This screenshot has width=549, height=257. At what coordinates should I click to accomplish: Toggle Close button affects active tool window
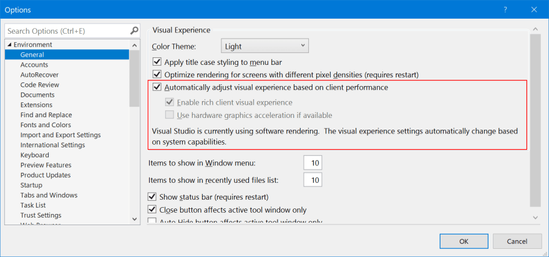click(x=152, y=210)
